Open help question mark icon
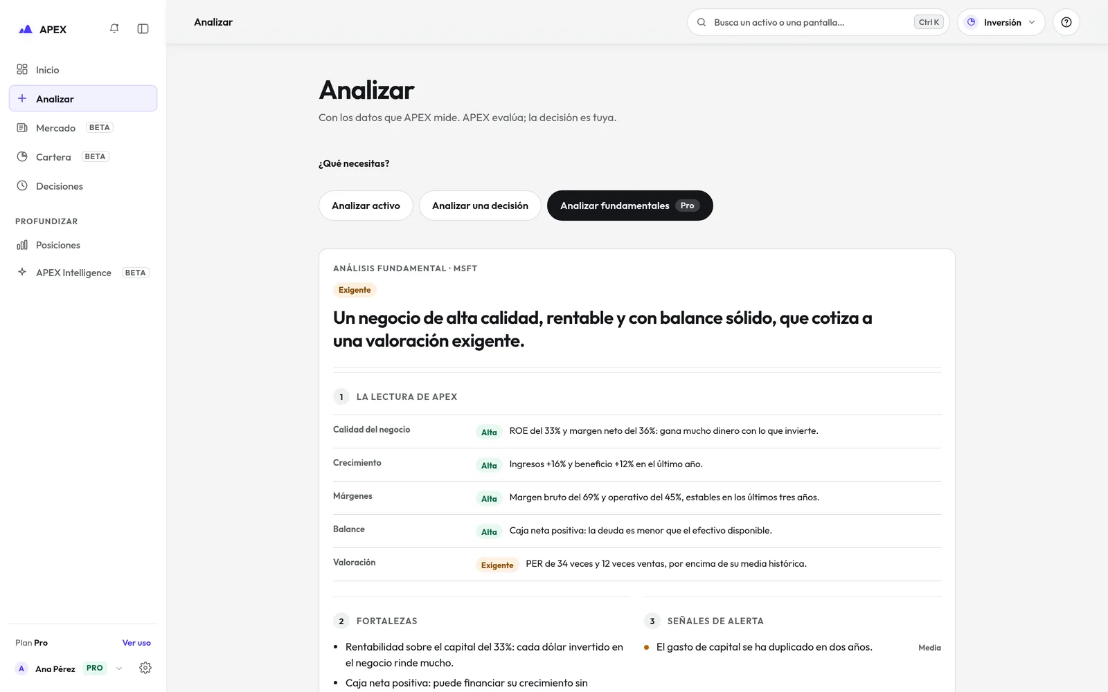 pyautogui.click(x=1066, y=22)
